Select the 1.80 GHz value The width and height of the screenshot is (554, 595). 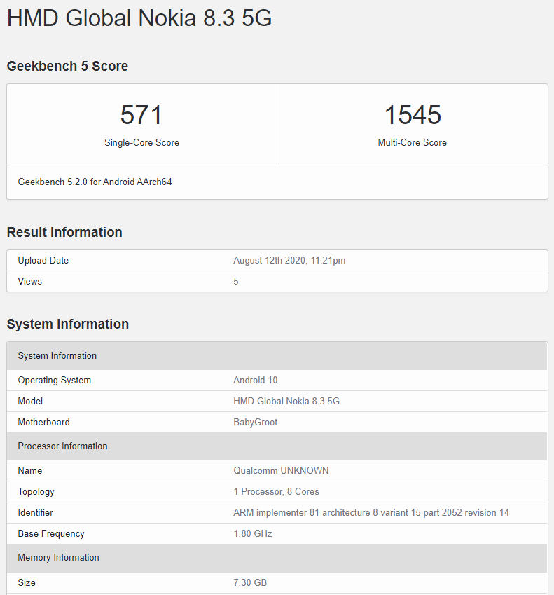pyautogui.click(x=253, y=534)
